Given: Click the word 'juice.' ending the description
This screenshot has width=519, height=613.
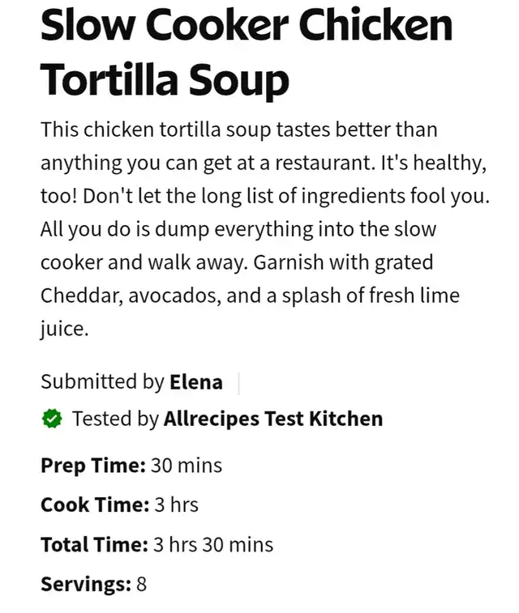Looking at the screenshot, I should point(65,329).
